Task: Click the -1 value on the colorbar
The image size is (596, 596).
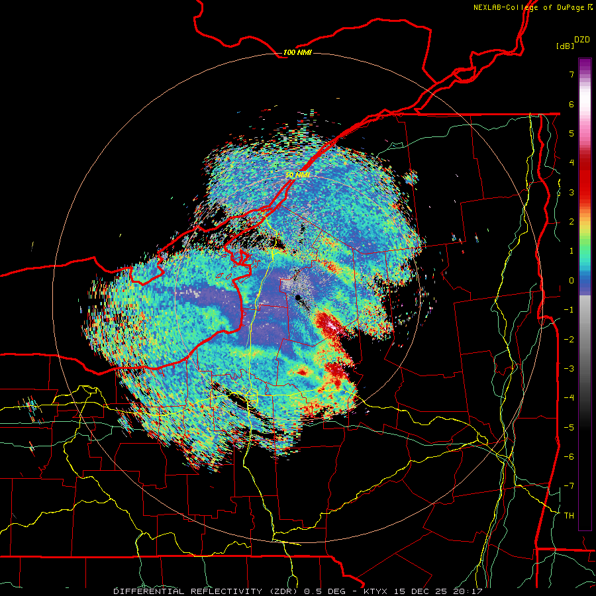Action: [569, 310]
